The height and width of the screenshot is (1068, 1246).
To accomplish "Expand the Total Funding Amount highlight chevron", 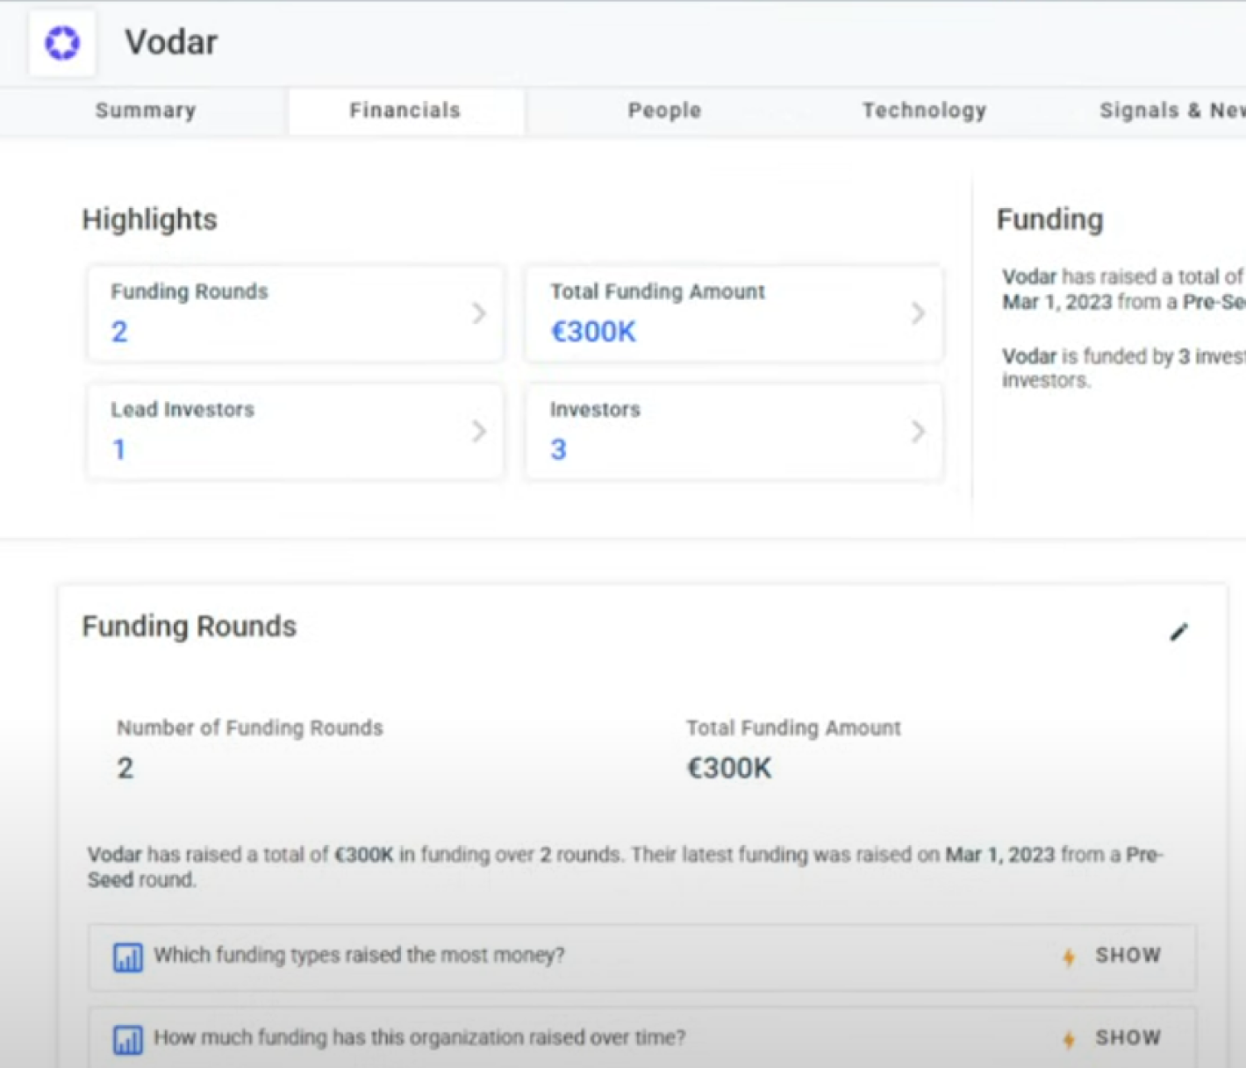I will (918, 313).
